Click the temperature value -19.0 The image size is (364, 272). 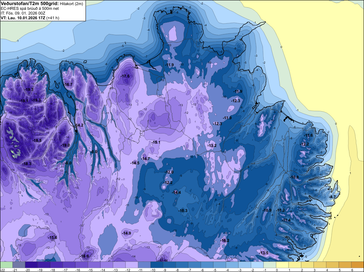tap(65, 145)
